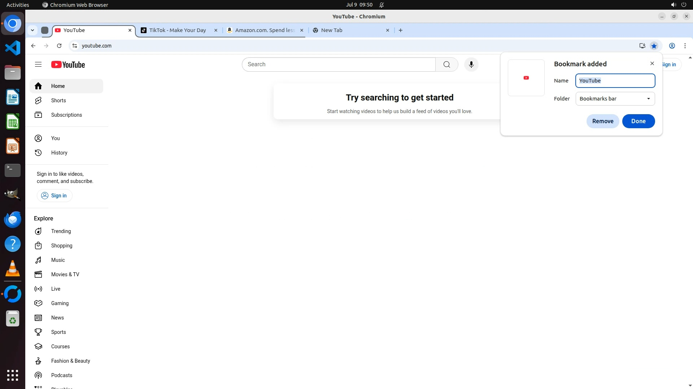693x389 pixels.
Task: Click the voice search microphone icon
Action: click(471, 64)
